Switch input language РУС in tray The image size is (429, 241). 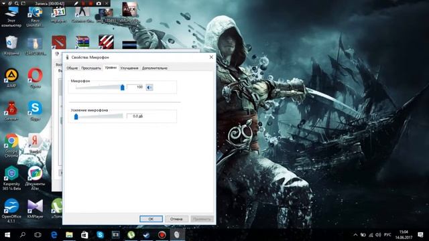point(387,235)
